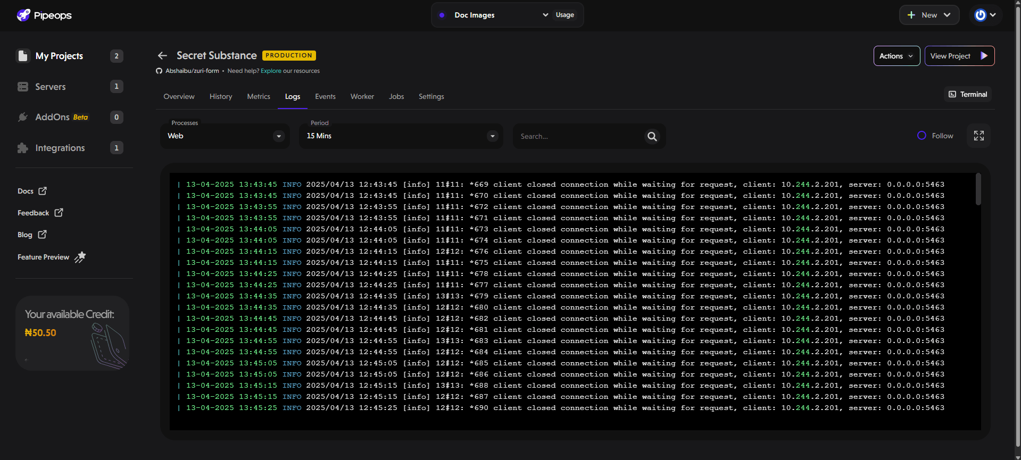
Task: Click the View Project play icon
Action: coord(984,56)
